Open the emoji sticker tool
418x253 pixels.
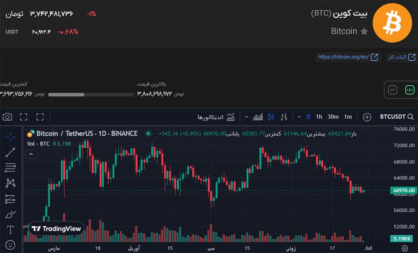point(9,244)
